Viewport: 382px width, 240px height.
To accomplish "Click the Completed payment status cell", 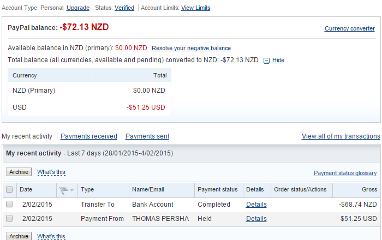I will [x=214, y=205].
